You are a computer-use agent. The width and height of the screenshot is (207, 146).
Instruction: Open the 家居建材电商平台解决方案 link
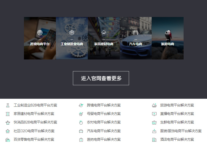pos(34,114)
